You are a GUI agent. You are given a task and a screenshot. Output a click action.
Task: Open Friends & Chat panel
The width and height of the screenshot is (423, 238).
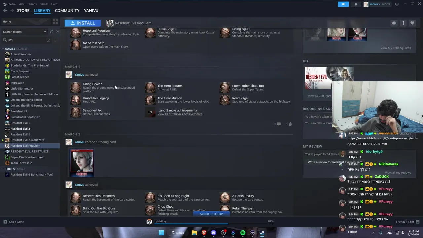pos(407,222)
